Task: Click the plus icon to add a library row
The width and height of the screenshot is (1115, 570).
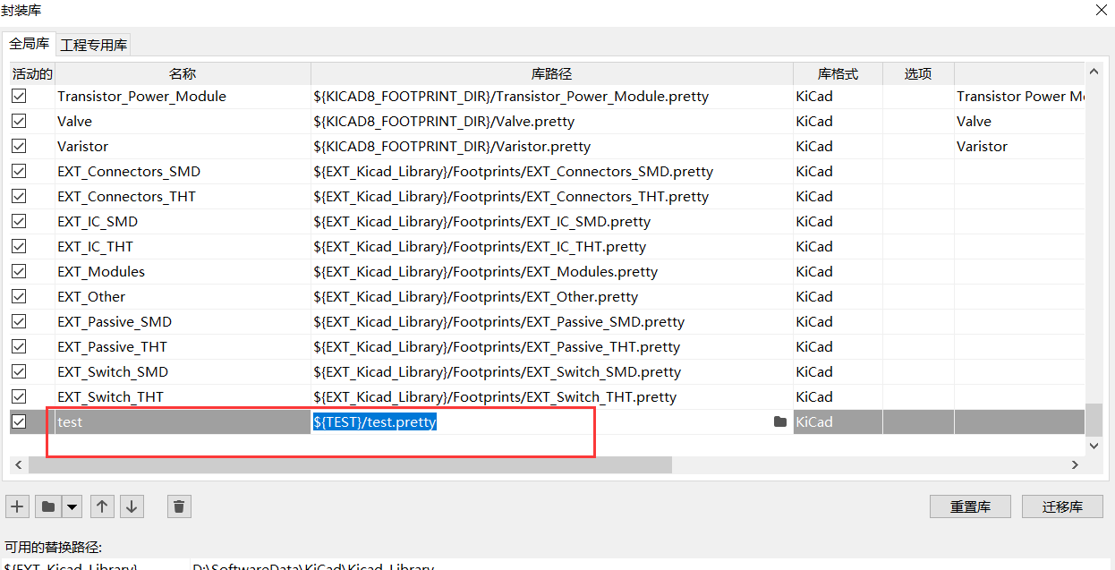Action: click(17, 506)
